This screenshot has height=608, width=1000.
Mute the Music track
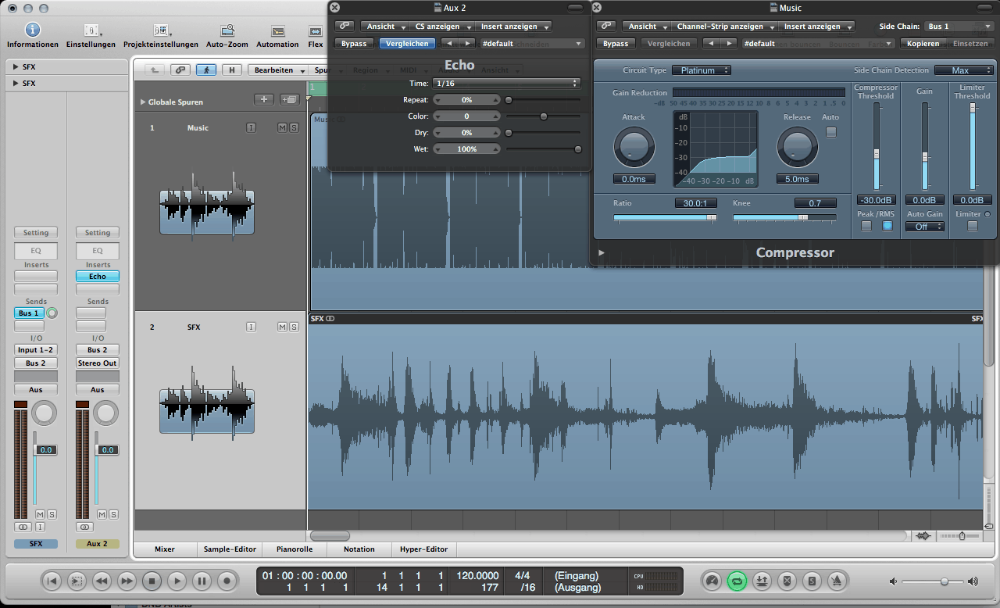pyautogui.click(x=282, y=128)
